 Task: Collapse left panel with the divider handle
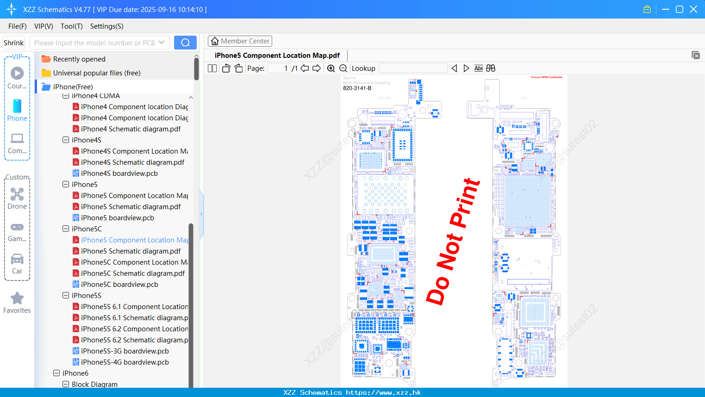201,214
